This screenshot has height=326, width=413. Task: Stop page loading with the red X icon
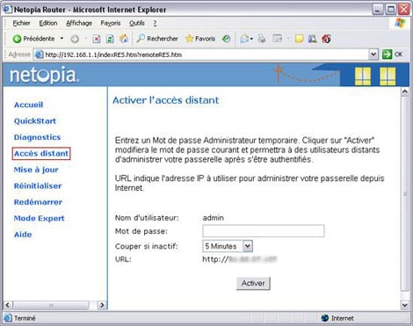pos(97,39)
